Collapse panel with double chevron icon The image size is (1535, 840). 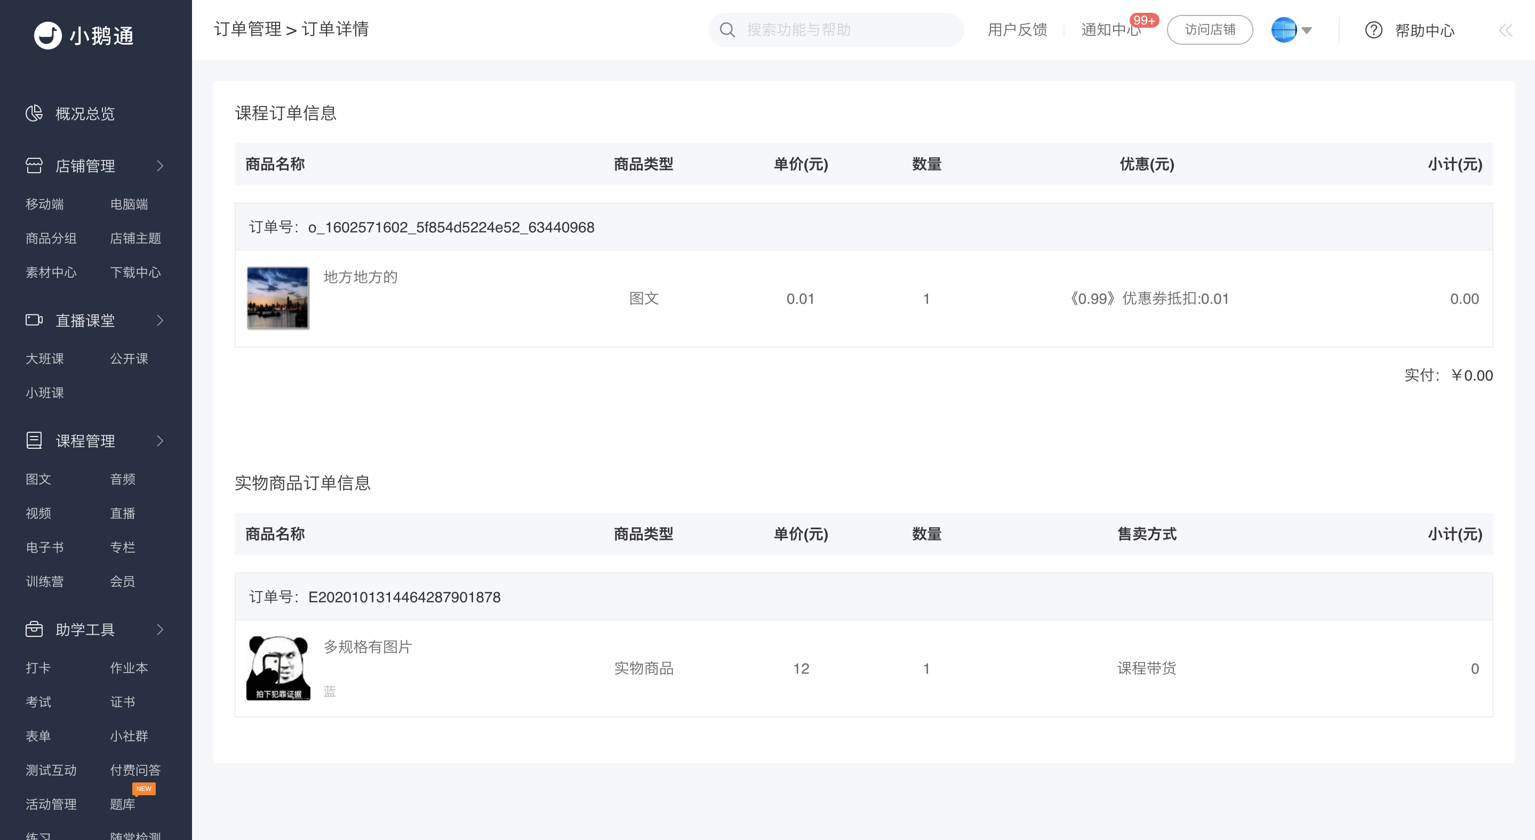click(x=1506, y=30)
